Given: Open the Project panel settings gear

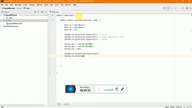Looking at the screenshot, I should tap(42, 12).
